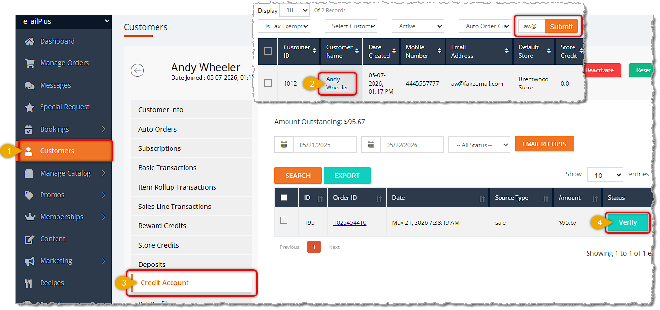
Task: Sort by Source Type column arrows
Action: (545, 199)
